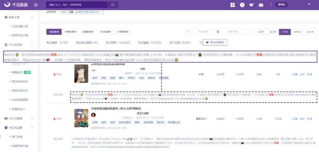The width and height of the screenshot is (319, 152).
Task: Open 舆情监控 in the sidebar
Action: (x=17, y=72)
